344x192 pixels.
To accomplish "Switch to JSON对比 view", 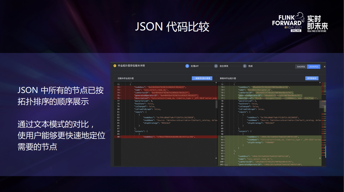I will pyautogui.click(x=314, y=67).
